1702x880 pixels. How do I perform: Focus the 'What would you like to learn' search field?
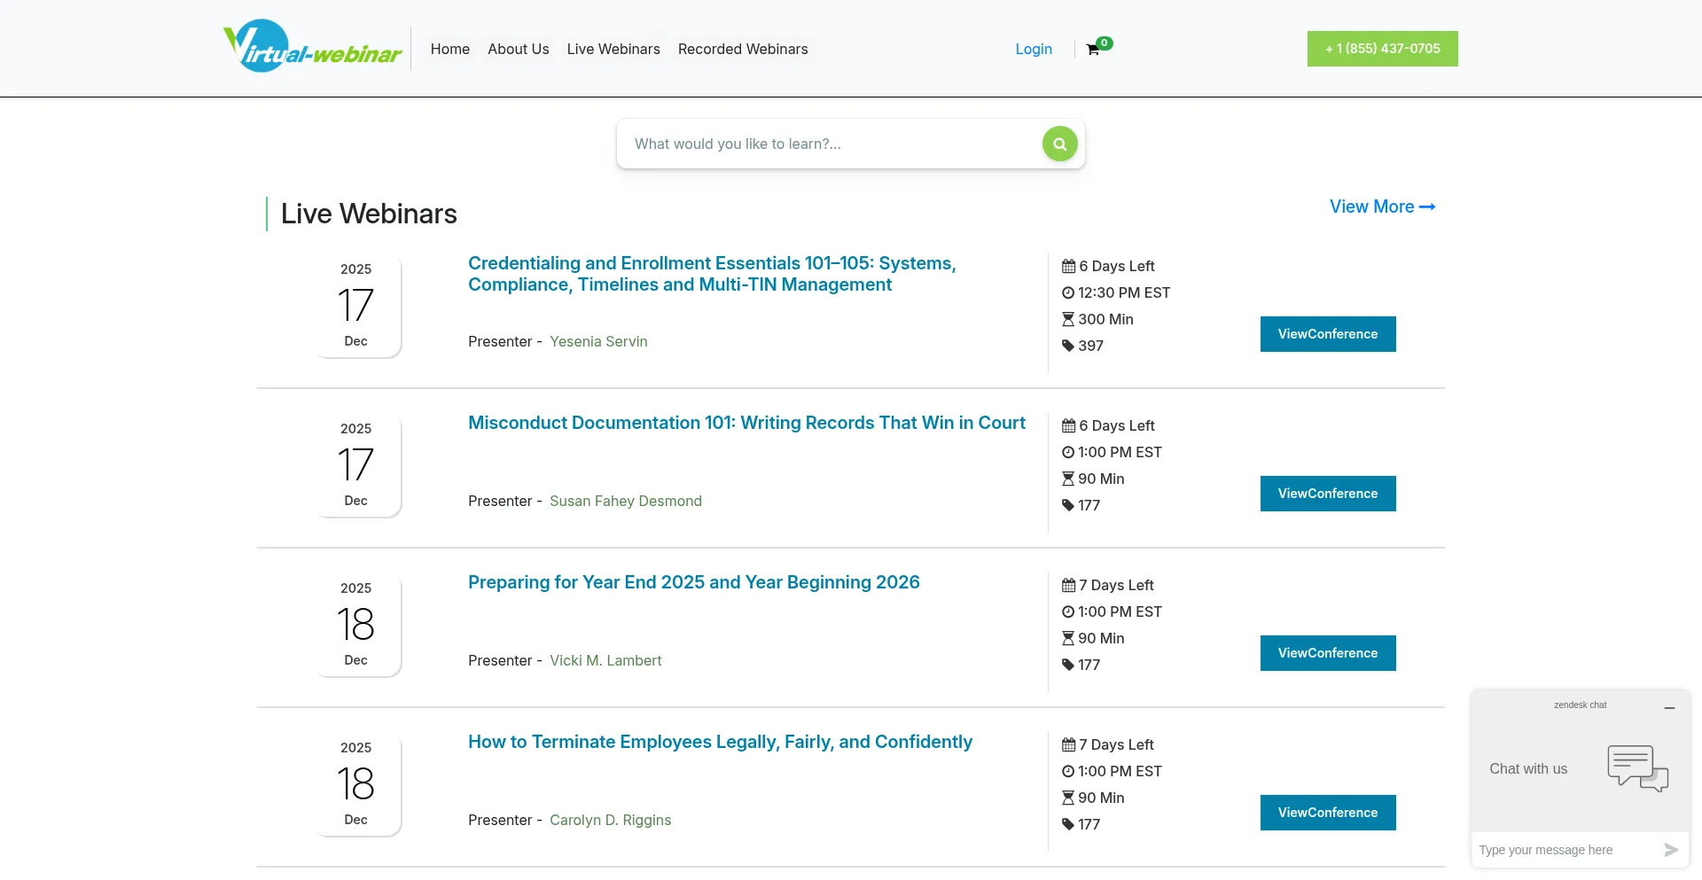click(x=833, y=144)
